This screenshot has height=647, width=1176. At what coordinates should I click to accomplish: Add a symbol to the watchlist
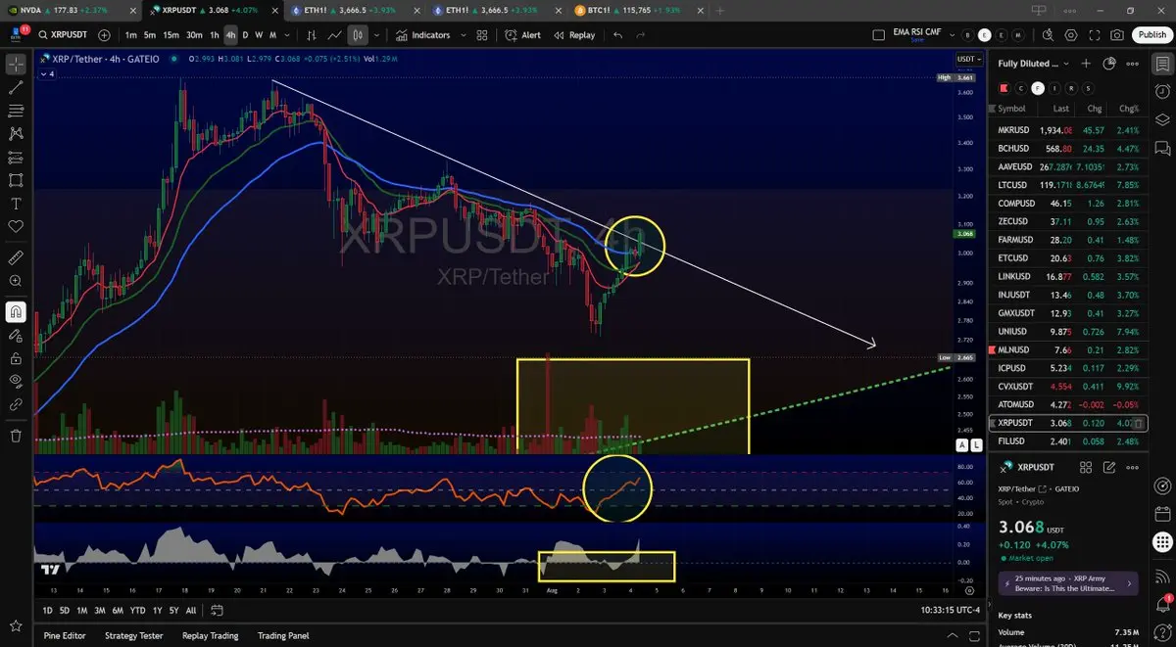[x=1086, y=64]
